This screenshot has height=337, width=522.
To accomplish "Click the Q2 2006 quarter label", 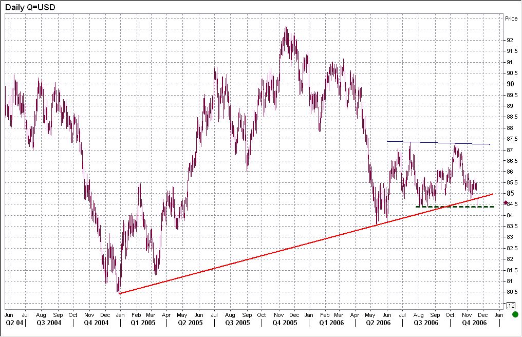I will [378, 323].
